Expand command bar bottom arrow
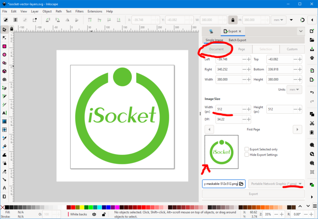The width and height of the screenshot is (318, 219). tap(312, 197)
